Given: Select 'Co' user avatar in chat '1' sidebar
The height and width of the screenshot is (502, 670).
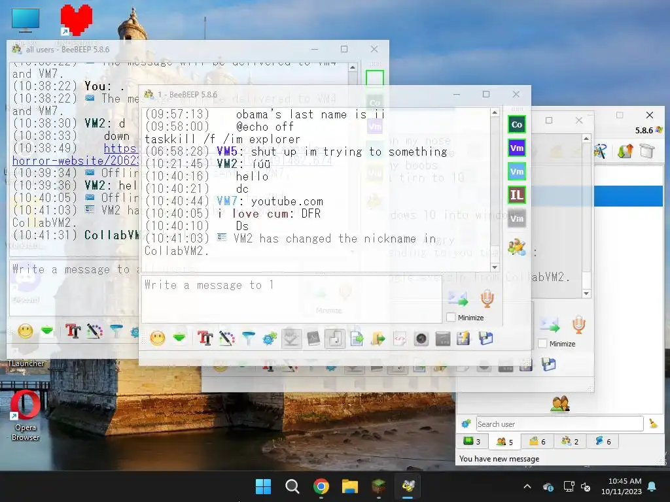Looking at the screenshot, I should [517, 125].
